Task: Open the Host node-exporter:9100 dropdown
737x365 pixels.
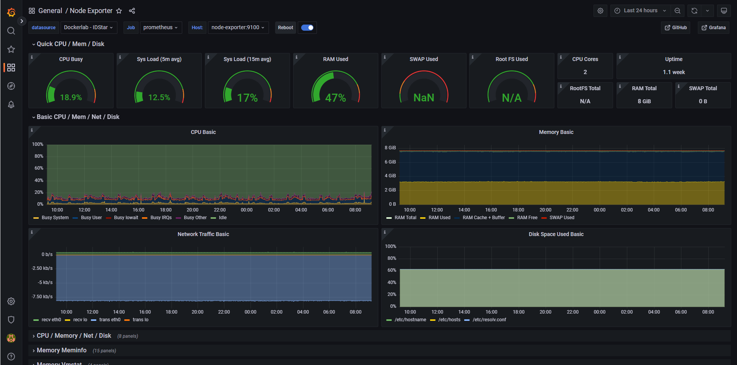Action: (238, 28)
